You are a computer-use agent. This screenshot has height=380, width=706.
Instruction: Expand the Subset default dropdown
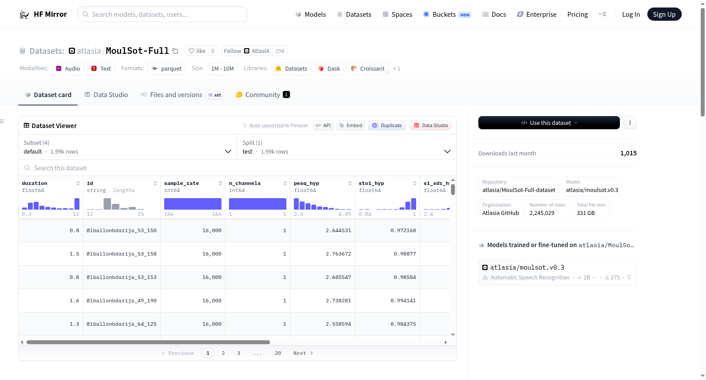click(128, 147)
